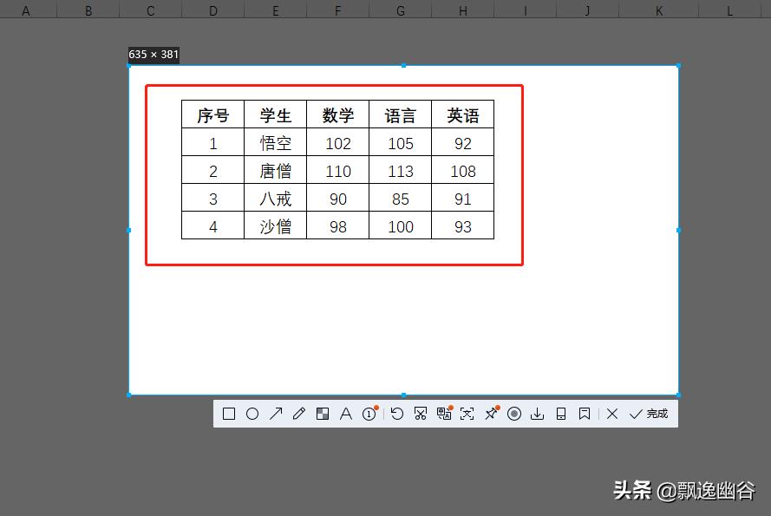Screen dimensions: 771x516
Task: Select the numbered step marker tool
Action: [x=369, y=414]
